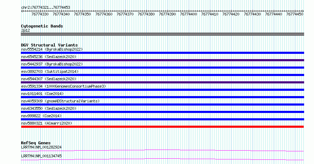
Task: Click the blue bar under nsv6343550
Action: [x=162, y=112]
